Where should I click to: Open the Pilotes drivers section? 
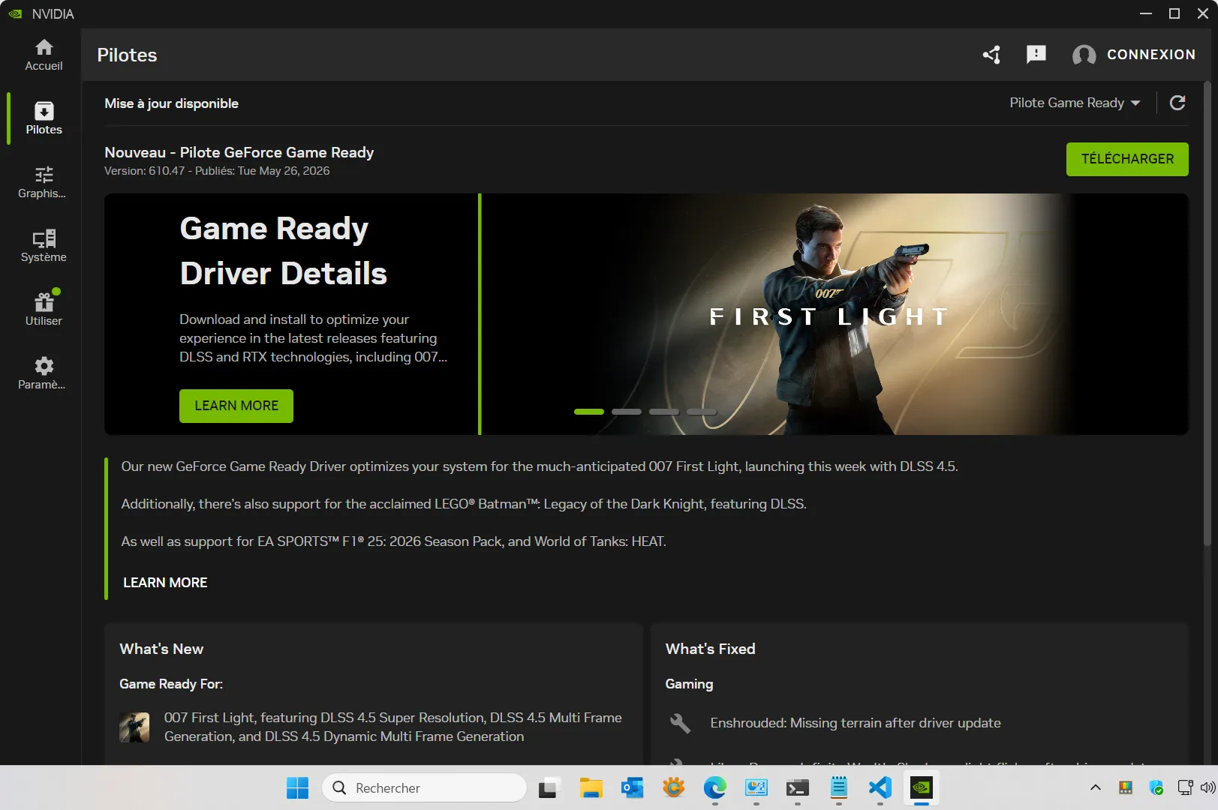pos(44,118)
